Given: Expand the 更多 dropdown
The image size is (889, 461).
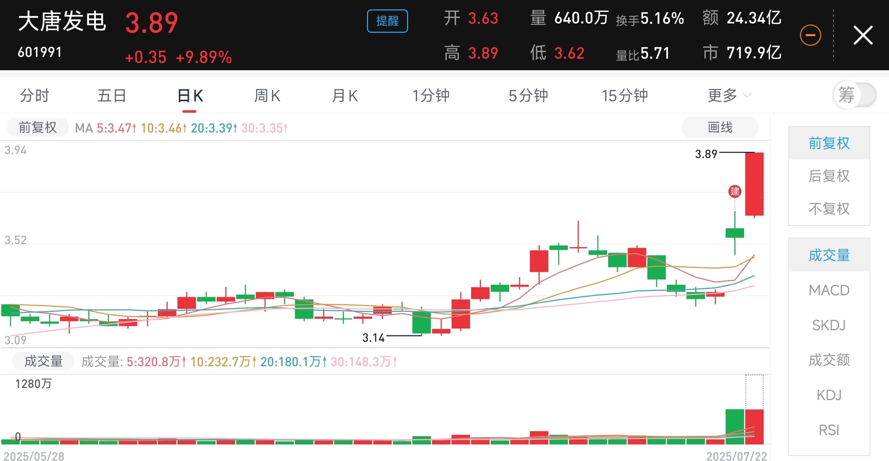Looking at the screenshot, I should coord(729,95).
